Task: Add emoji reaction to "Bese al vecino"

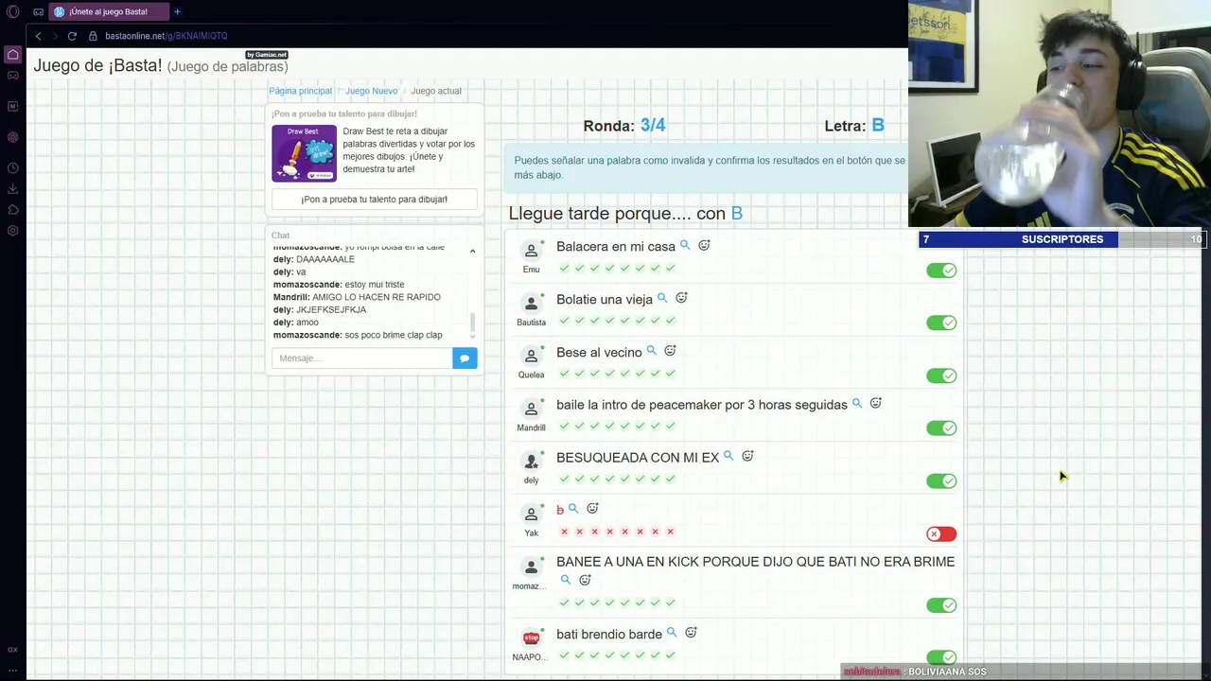Action: click(x=670, y=351)
